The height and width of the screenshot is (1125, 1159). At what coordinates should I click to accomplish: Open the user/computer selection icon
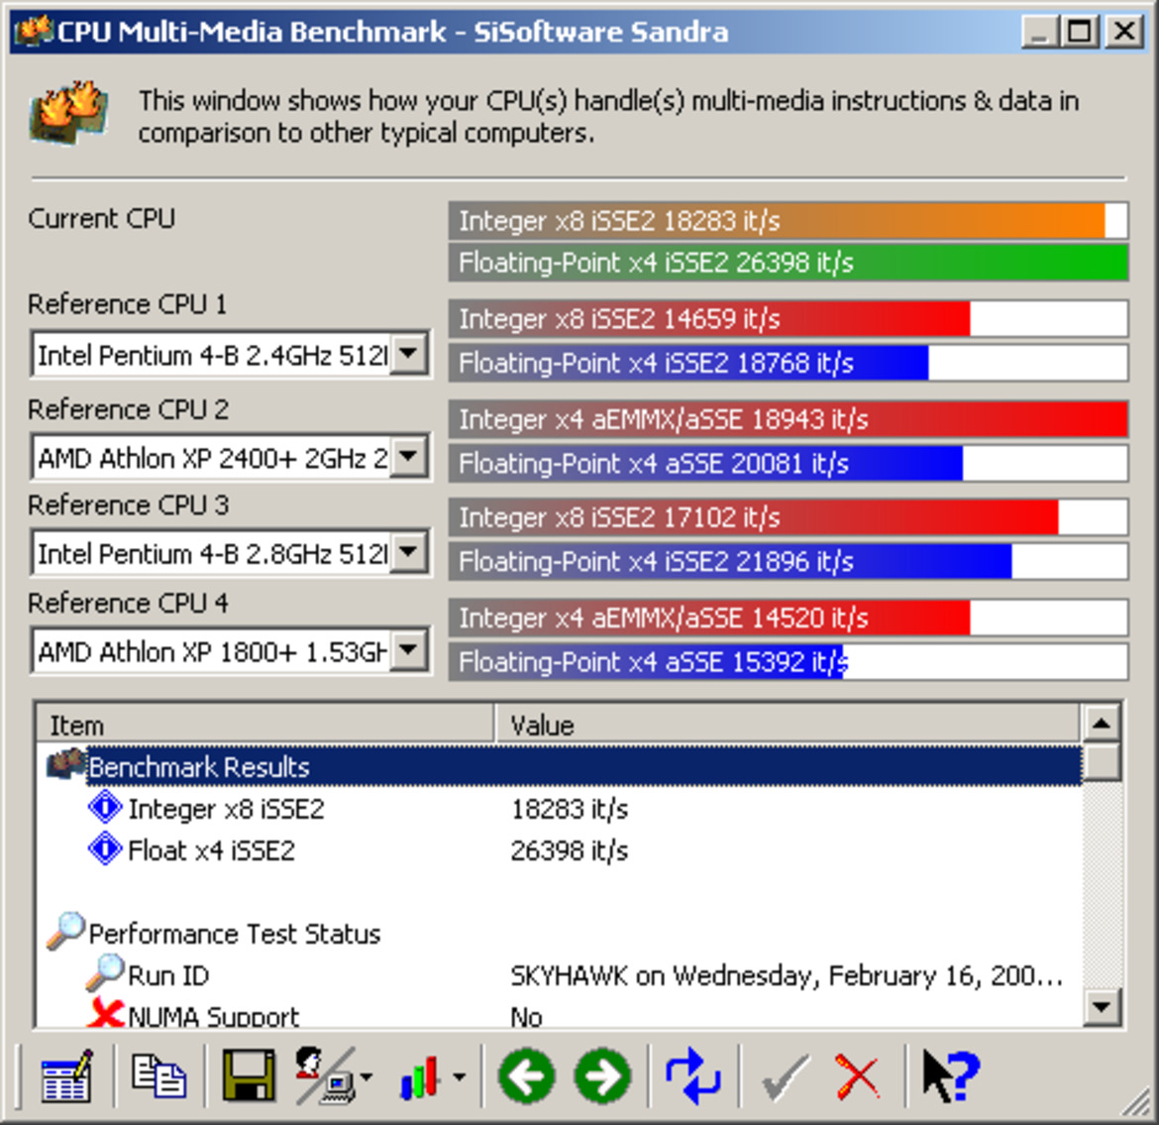tap(325, 1076)
